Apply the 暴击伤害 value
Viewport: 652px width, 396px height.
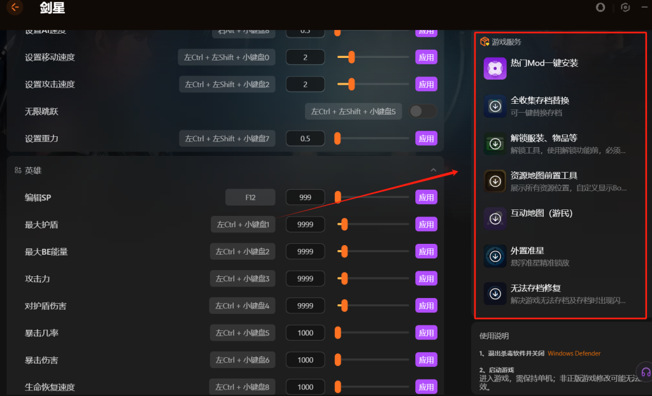point(426,360)
